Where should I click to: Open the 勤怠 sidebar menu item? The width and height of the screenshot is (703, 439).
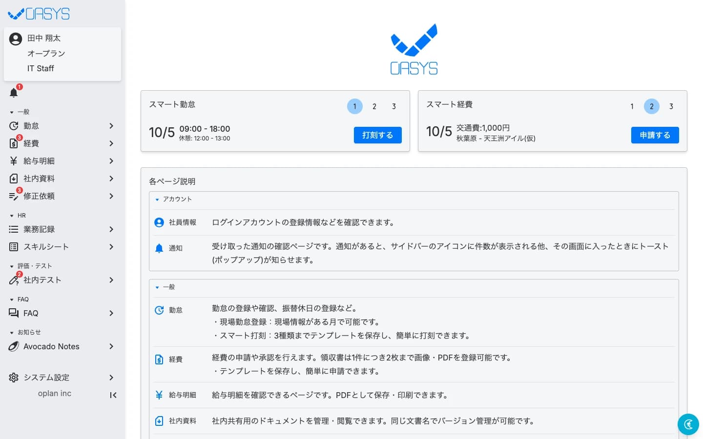[x=62, y=126]
